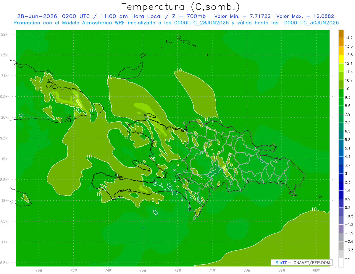Click the '19N' latitude axis label
This screenshot has width=355, height=274.
(4, 159)
